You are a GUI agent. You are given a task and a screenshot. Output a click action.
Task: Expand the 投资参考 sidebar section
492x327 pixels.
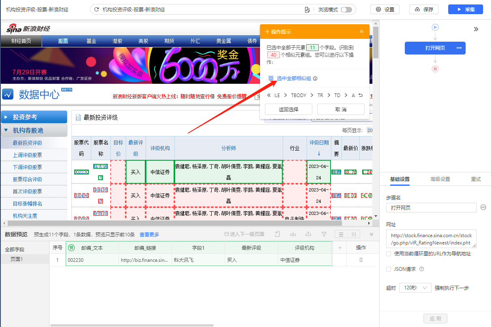click(x=34, y=117)
